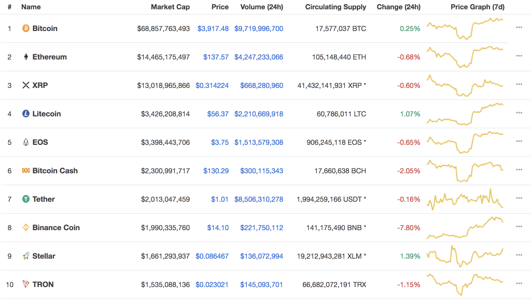
Task: View Bitcoin's 7-day price graph
Action: 465,29
